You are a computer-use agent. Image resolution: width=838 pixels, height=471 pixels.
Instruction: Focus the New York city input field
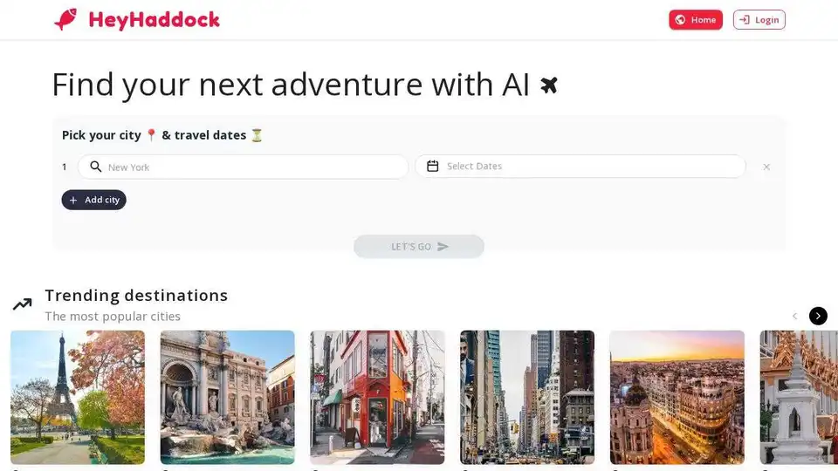coord(244,167)
